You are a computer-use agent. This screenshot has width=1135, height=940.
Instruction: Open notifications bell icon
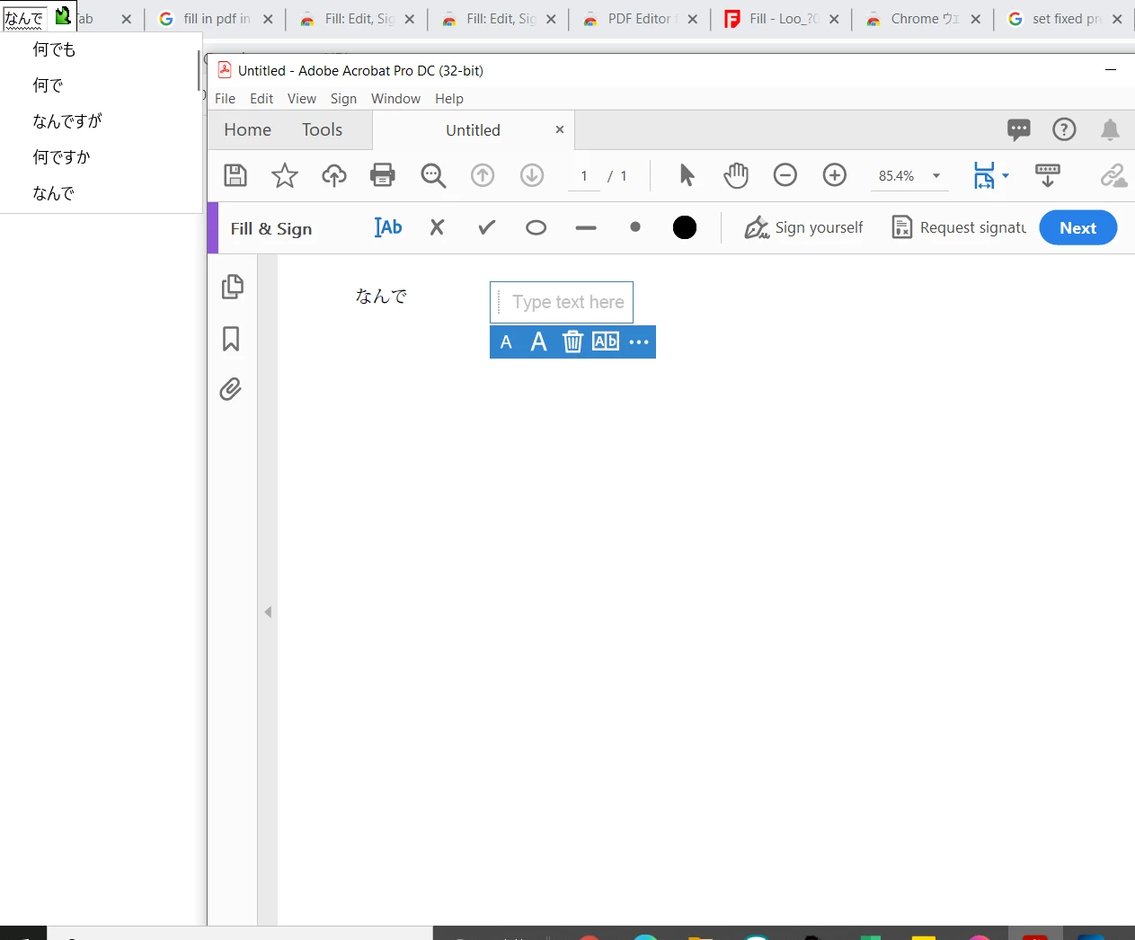tap(1110, 130)
